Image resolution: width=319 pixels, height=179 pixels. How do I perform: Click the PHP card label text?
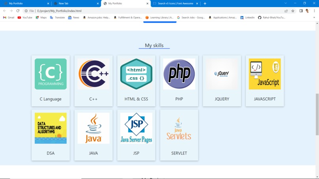179,99
